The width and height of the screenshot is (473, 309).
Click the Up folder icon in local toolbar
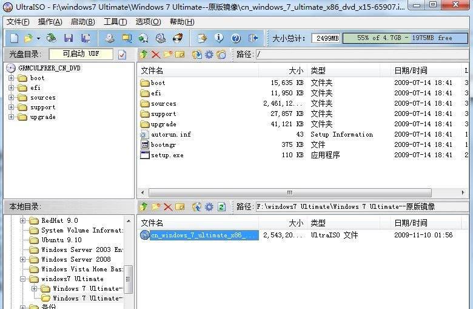pyautogui.click(x=144, y=206)
